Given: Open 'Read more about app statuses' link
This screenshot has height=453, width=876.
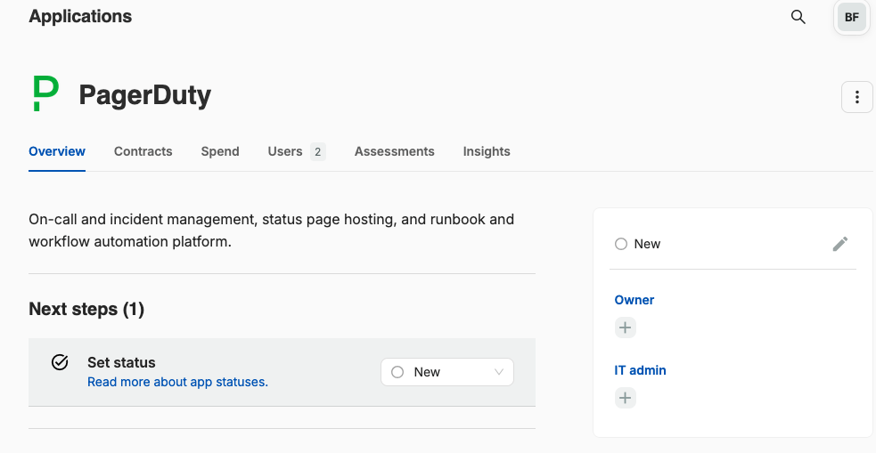Looking at the screenshot, I should click(177, 382).
